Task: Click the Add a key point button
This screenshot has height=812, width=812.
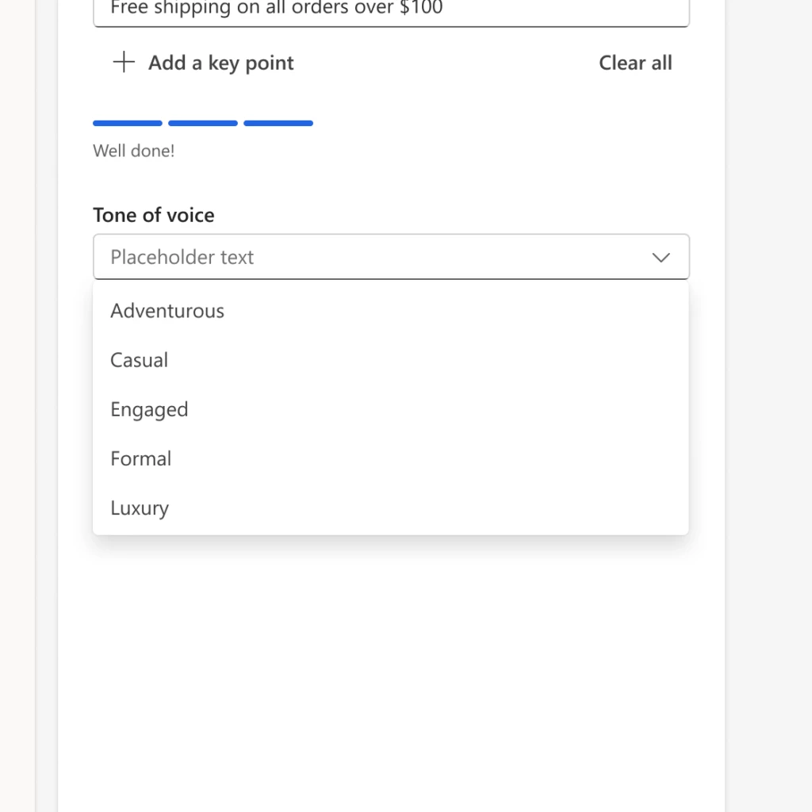Action: 201,63
